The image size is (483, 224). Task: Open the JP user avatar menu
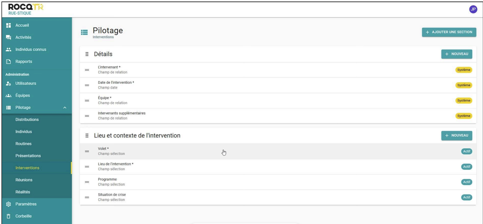(x=473, y=9)
